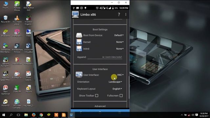This screenshot has width=210, height=118.
Task: Open Oracle VM VirtualBox desktop icon
Action: tap(29, 48)
